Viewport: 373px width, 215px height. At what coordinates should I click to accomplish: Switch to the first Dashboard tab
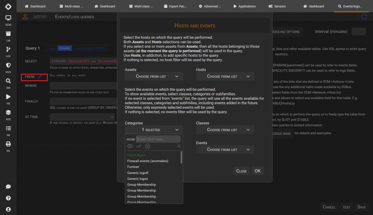(35, 6)
